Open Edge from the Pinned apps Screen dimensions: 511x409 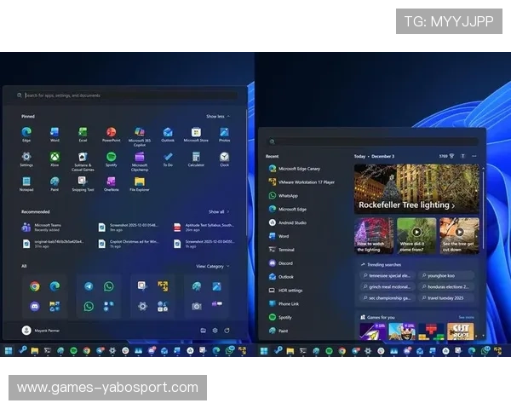tap(26, 135)
